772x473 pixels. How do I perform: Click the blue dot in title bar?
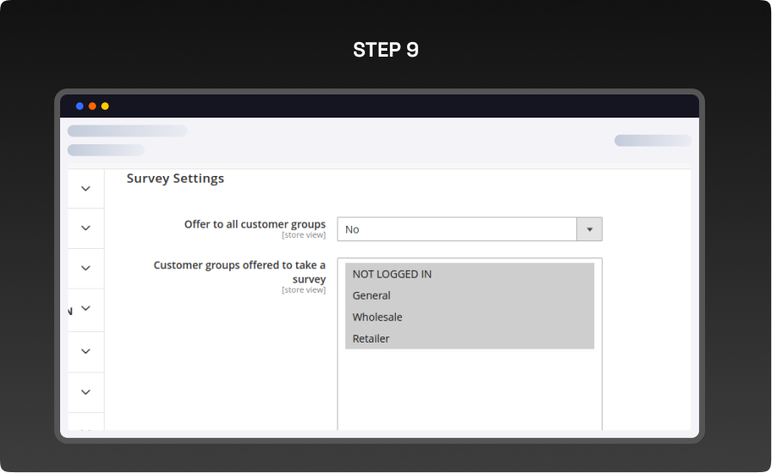[80, 106]
